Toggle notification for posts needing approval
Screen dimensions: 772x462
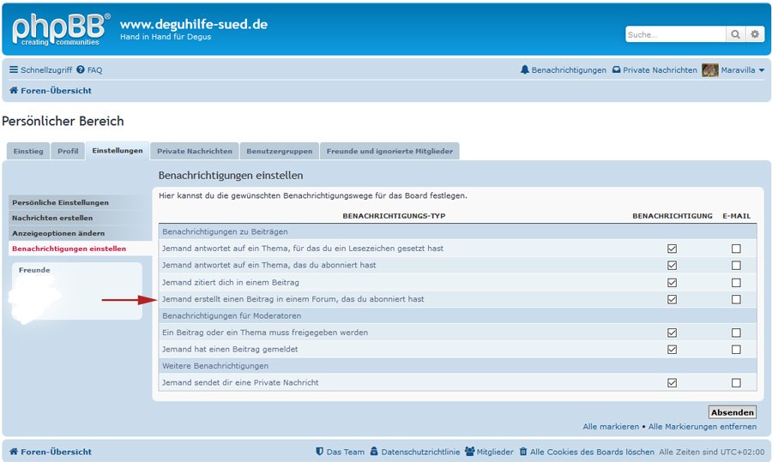pos(672,333)
